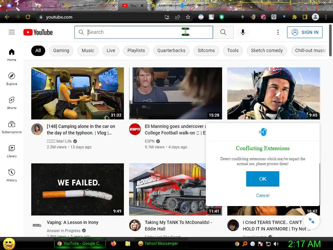Click the lock icon next to youtube.com
This screenshot has height=250, width=333.
click(41, 17)
